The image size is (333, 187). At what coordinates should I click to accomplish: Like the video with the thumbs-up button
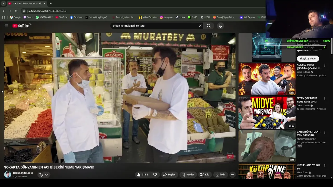click(x=143, y=175)
